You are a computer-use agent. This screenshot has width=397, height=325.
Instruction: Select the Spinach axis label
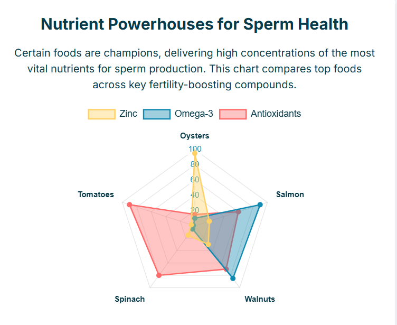(x=130, y=299)
